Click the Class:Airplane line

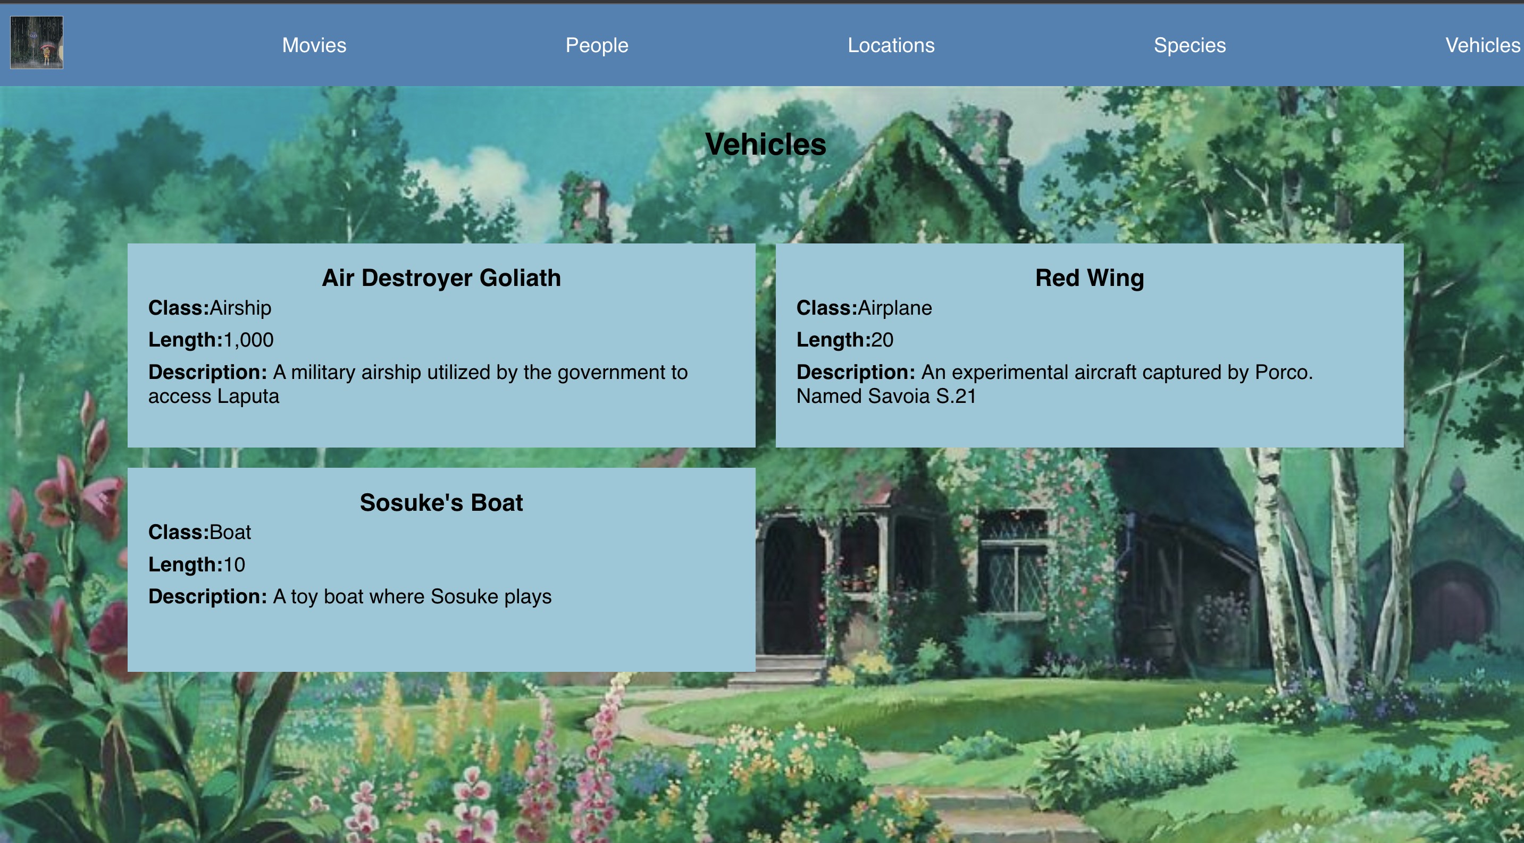[x=864, y=308]
